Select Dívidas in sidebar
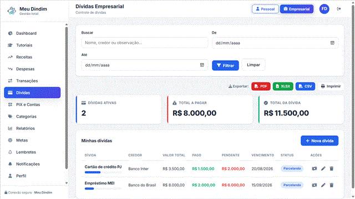The image size is (355, 199). (x=32, y=92)
